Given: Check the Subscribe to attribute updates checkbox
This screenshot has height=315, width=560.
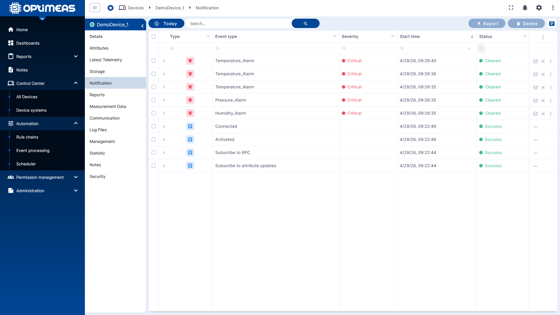Looking at the screenshot, I should (154, 166).
